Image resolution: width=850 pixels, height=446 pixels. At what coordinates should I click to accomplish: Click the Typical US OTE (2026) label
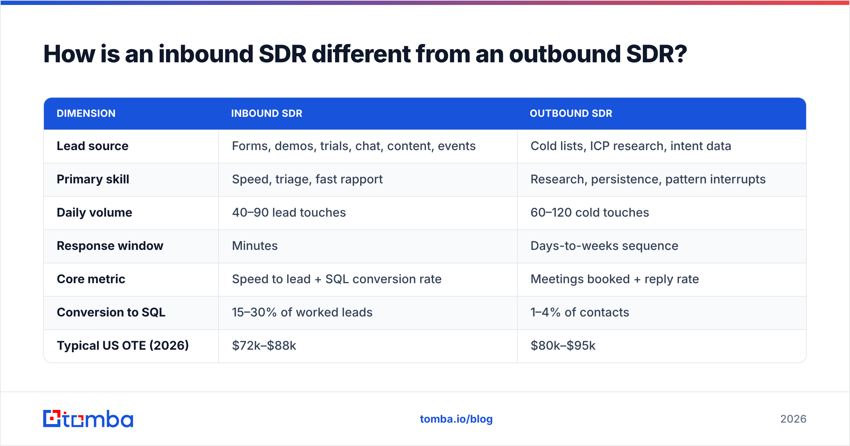click(x=123, y=345)
